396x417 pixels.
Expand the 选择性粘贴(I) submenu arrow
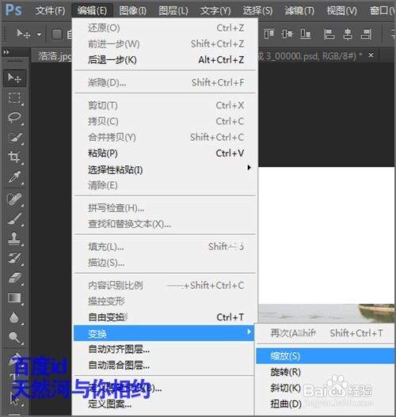coord(249,168)
